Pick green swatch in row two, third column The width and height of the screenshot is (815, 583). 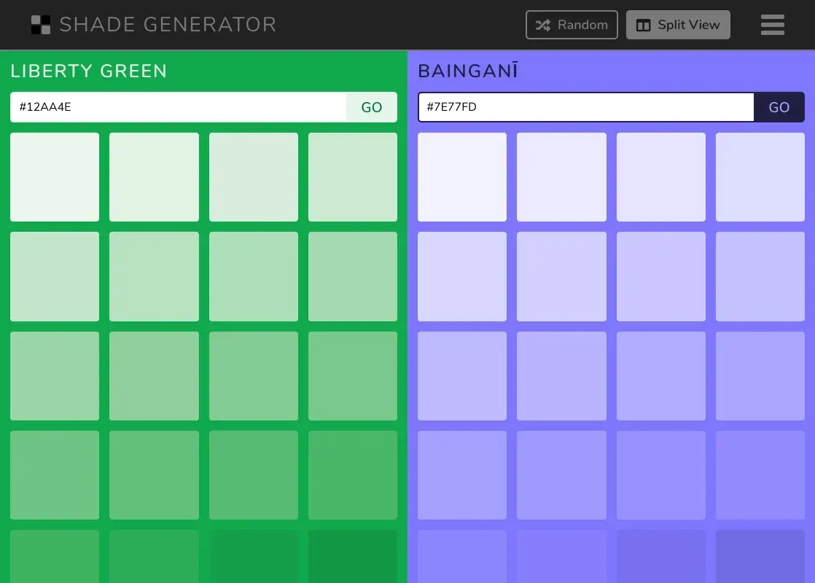tap(254, 276)
